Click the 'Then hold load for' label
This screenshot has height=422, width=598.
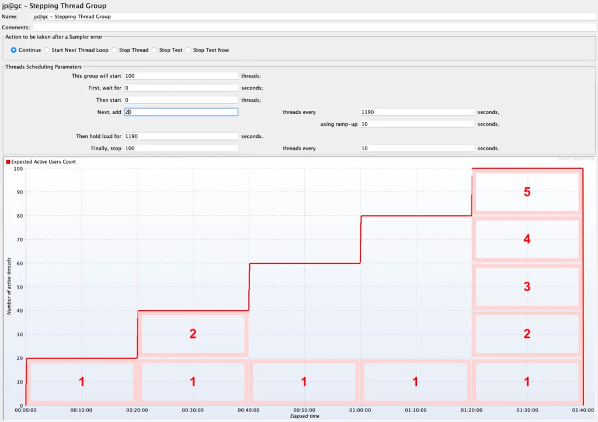[98, 136]
